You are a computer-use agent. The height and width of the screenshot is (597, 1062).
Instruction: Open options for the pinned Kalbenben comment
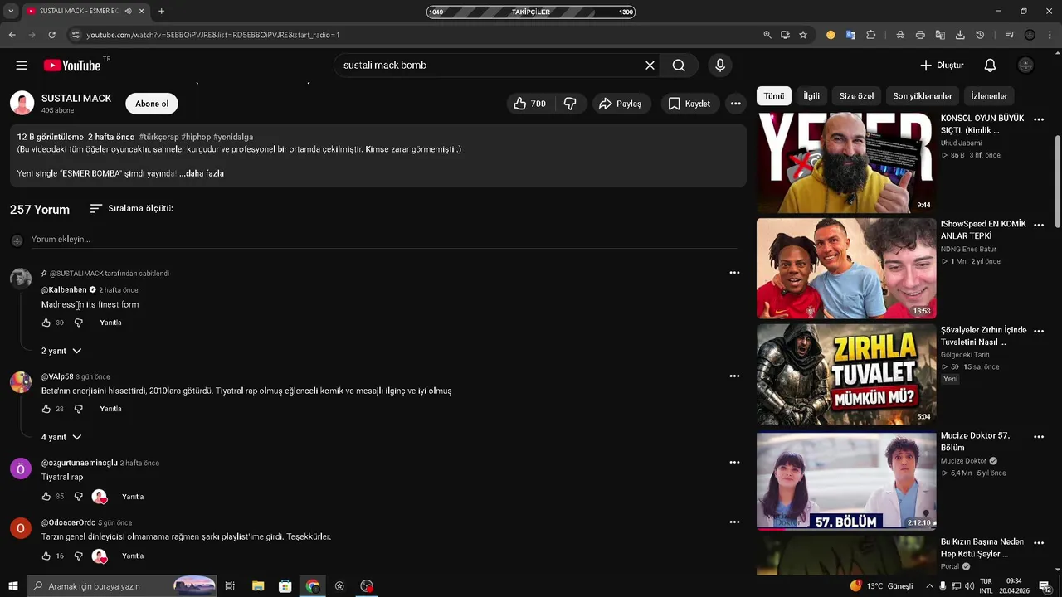tap(734, 273)
